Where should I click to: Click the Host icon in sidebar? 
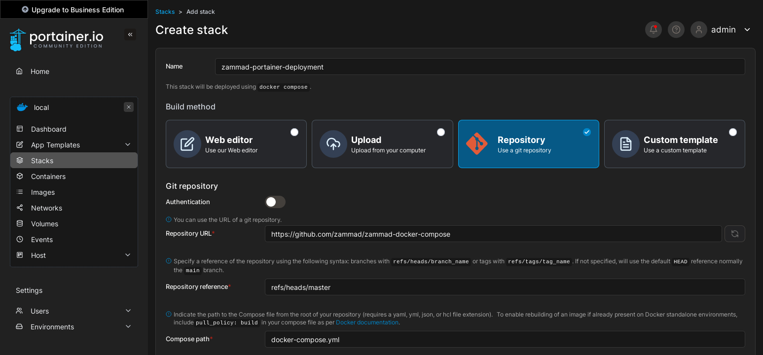coord(20,255)
